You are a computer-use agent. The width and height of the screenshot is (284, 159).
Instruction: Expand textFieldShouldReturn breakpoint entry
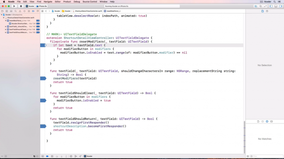point(6,33)
